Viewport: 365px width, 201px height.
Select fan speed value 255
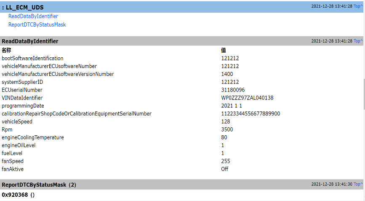[x=226, y=161]
